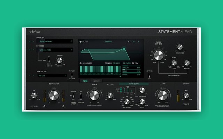Open the filter Options menu
This screenshot has height=139, width=223.
tap(108, 42)
